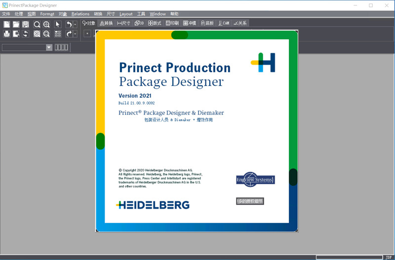Open the Undo history dropdown arrow
Viewport: 395px width, 260px height.
(x=75, y=24)
